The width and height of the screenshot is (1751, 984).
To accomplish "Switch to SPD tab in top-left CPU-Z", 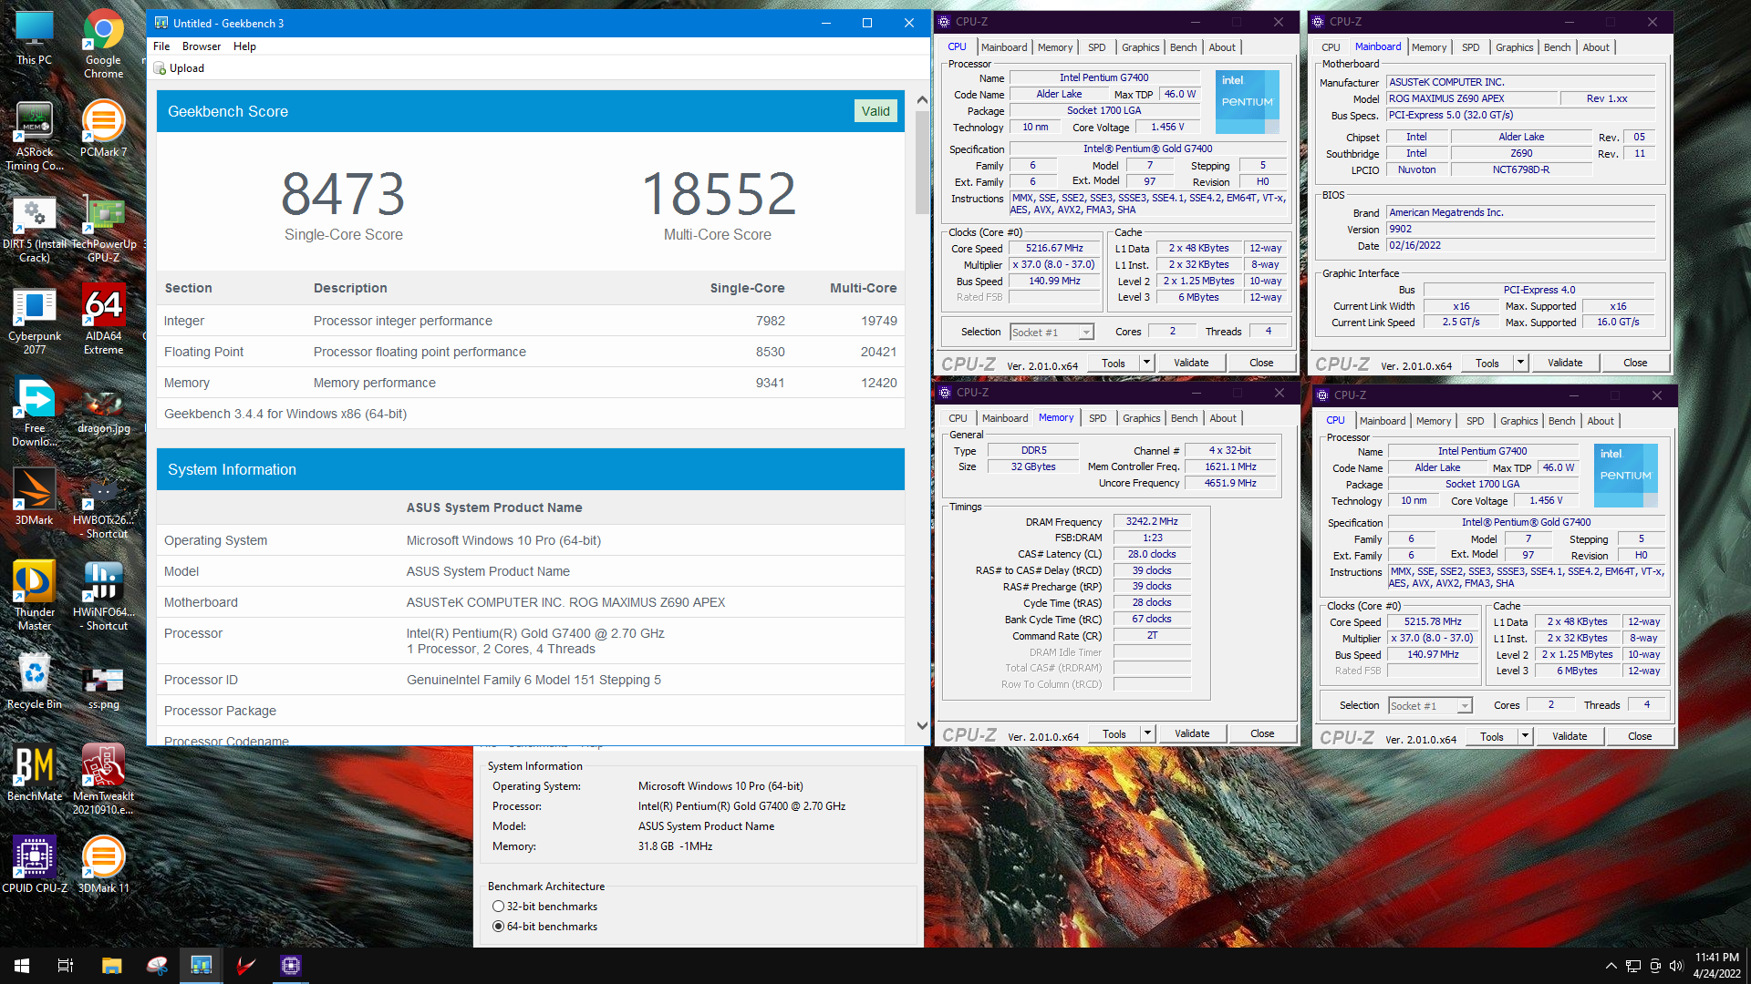I will click(x=1096, y=47).
